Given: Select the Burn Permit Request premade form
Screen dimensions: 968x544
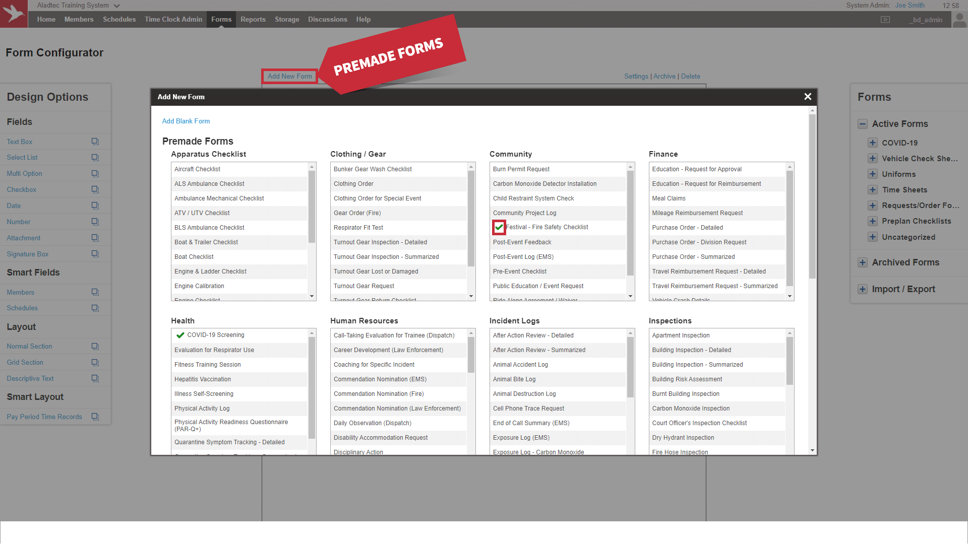Looking at the screenshot, I should coord(521,169).
